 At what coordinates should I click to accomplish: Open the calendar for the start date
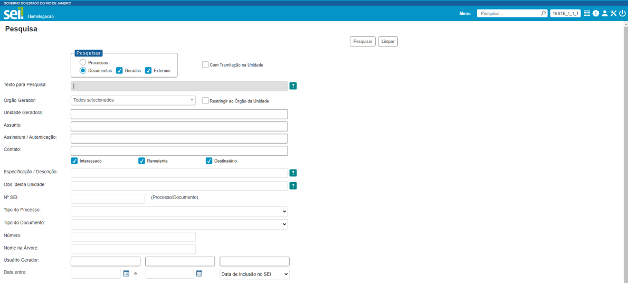tap(126, 273)
